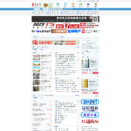Select the blue phone app icon in header
The width and height of the screenshot is (131, 131).
58,4
